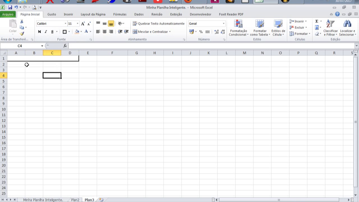Click the Fill down icon

click(317, 27)
